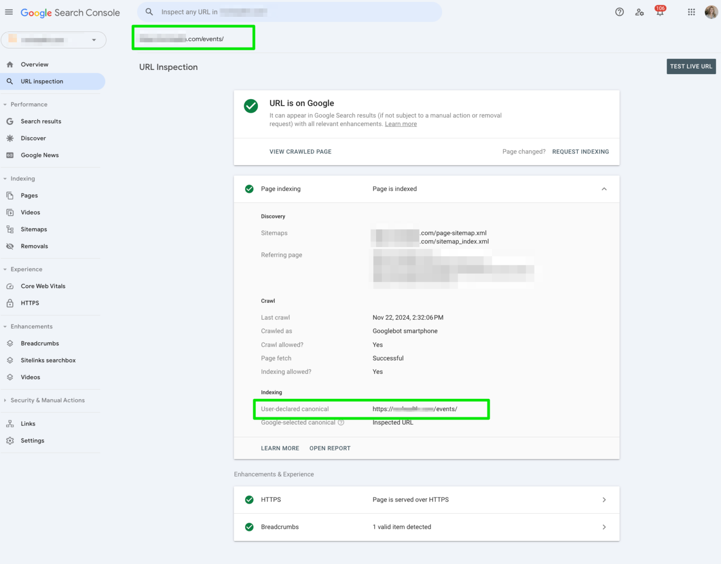The height and width of the screenshot is (564, 721).
Task: Select Overview in the sidebar
Action: [x=34, y=64]
